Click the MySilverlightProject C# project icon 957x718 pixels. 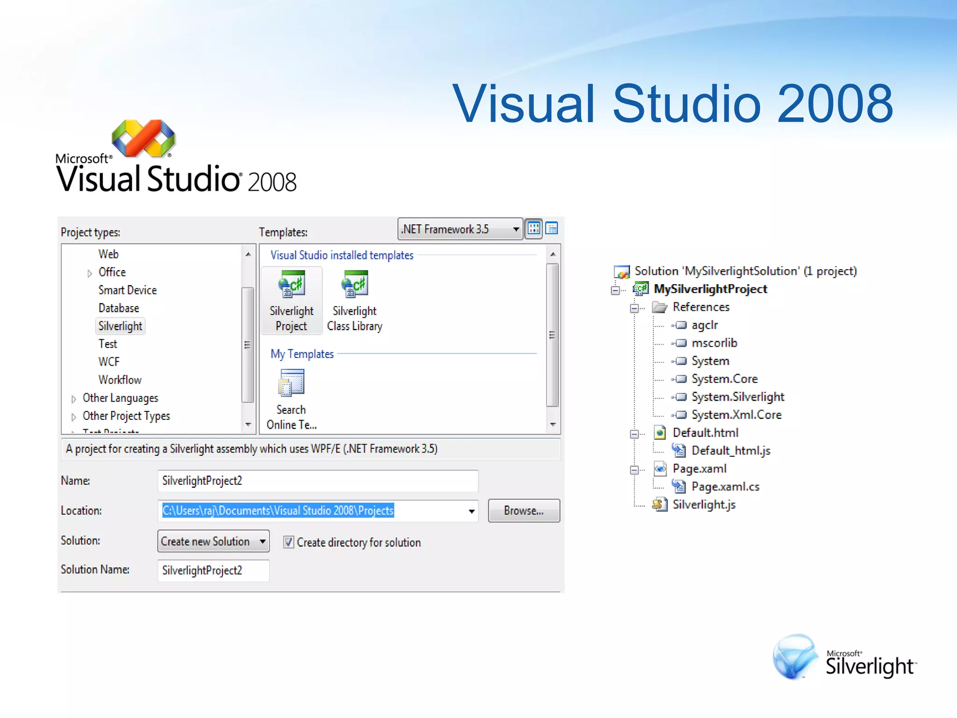pyautogui.click(x=641, y=289)
